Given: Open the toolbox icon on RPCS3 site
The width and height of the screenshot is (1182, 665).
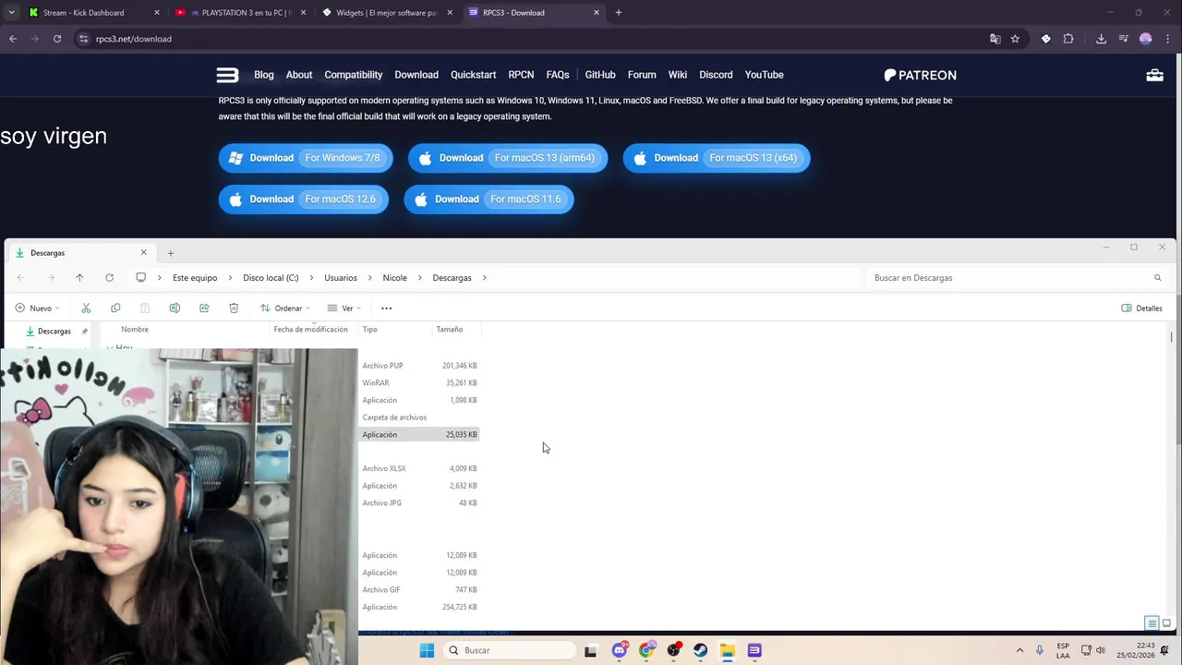Looking at the screenshot, I should [1154, 75].
